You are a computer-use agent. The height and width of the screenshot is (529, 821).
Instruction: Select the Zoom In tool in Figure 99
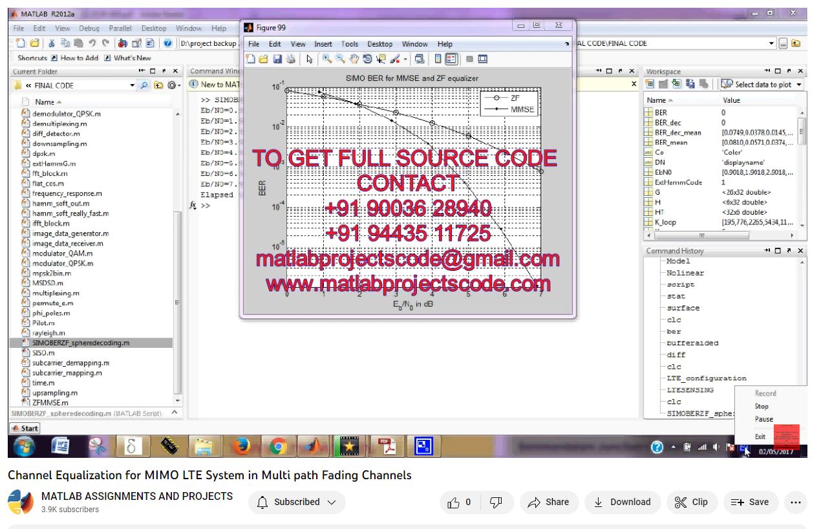pos(328,59)
